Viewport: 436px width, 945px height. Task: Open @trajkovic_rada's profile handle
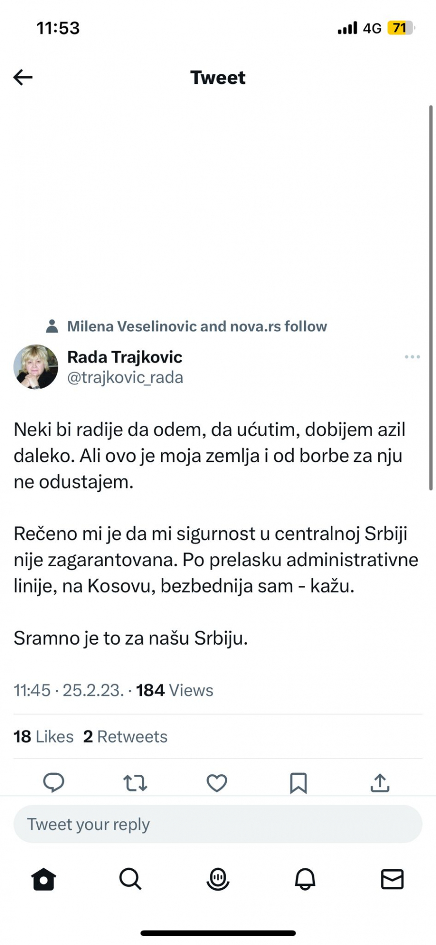tap(126, 377)
